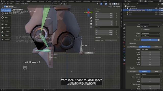The width and height of the screenshot is (163, 91).
Task: Toggle X-Ray display in header
Action: [110, 4]
